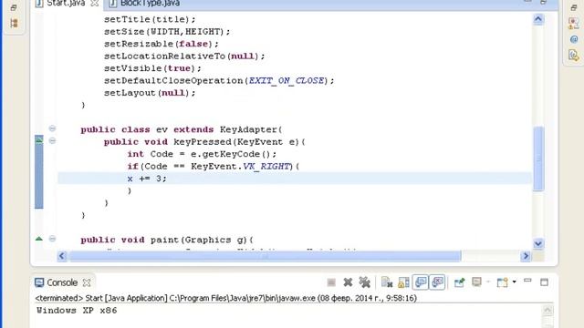Click EXIT_ON_CLOSE in setDefaultCloseOperation line
Image resolution: width=584 pixels, height=328 pixels.
coord(286,80)
